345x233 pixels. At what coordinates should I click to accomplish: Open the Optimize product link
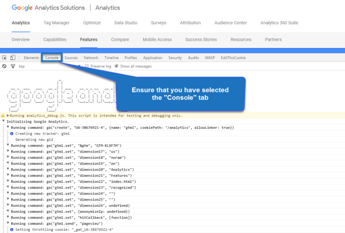pos(92,23)
